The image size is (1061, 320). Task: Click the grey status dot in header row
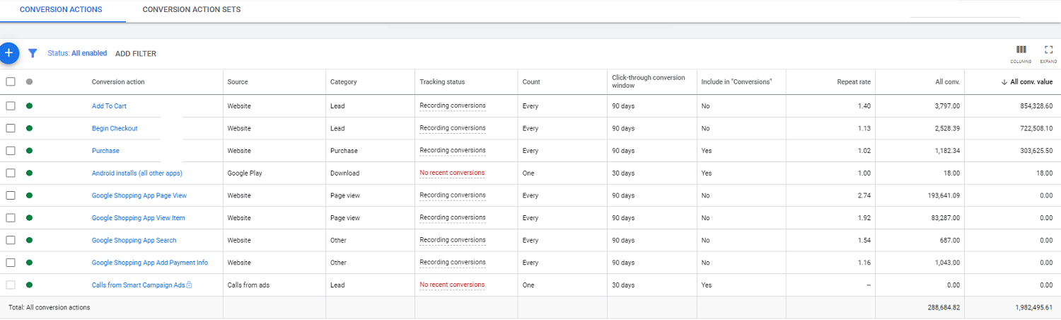point(29,81)
